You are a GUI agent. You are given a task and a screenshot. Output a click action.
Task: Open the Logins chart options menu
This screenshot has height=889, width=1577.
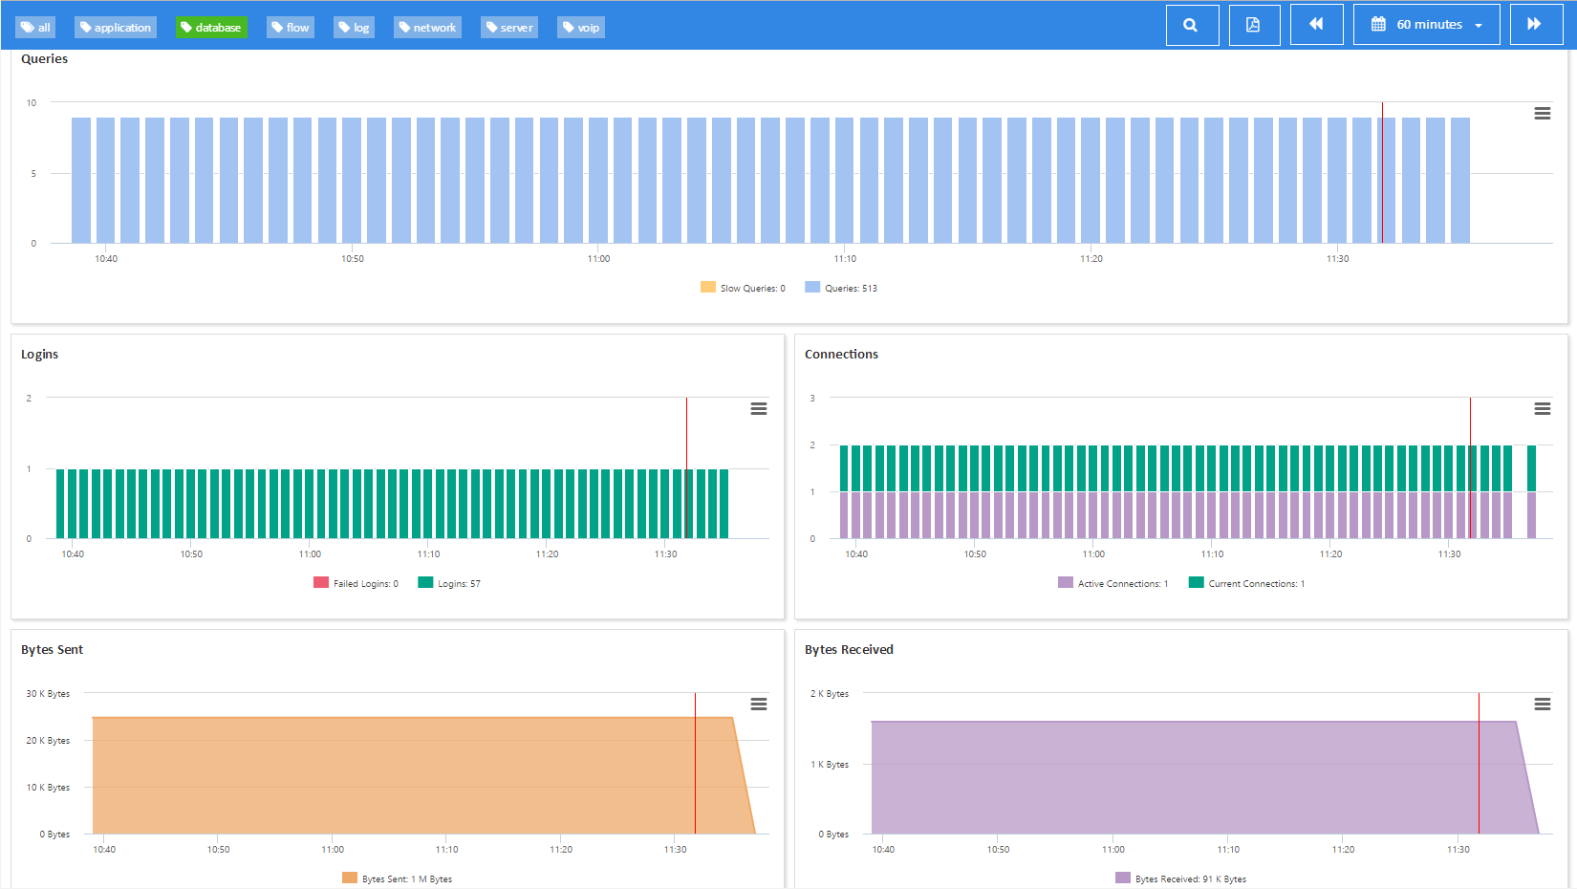pos(758,408)
